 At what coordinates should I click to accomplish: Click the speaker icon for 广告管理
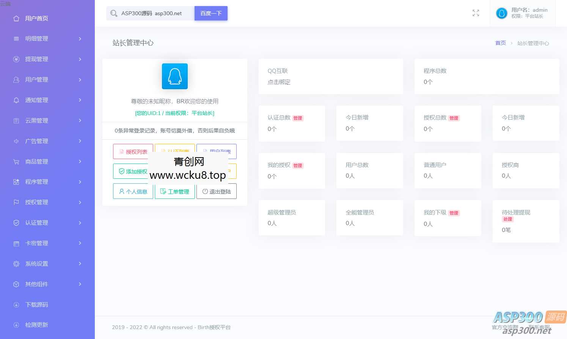16,141
